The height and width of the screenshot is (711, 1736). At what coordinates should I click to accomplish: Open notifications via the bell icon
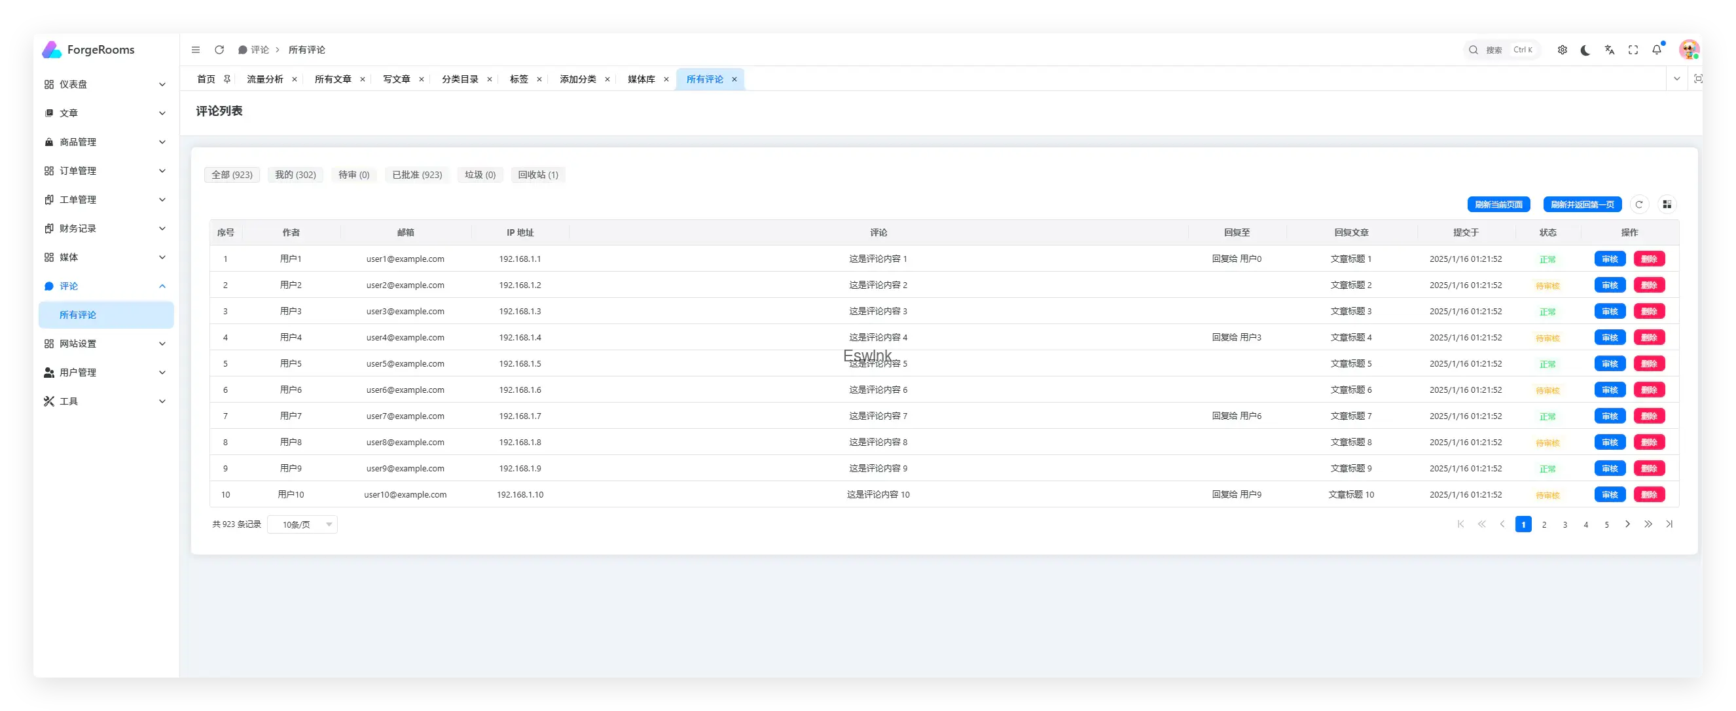click(x=1657, y=50)
